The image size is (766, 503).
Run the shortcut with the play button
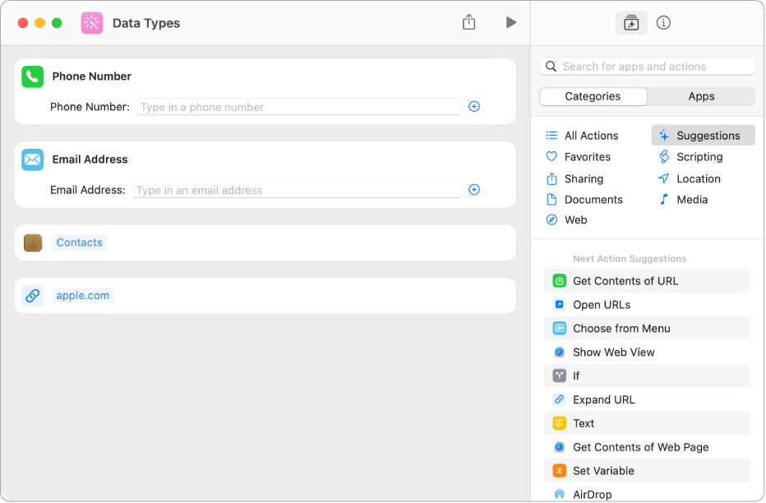(510, 23)
